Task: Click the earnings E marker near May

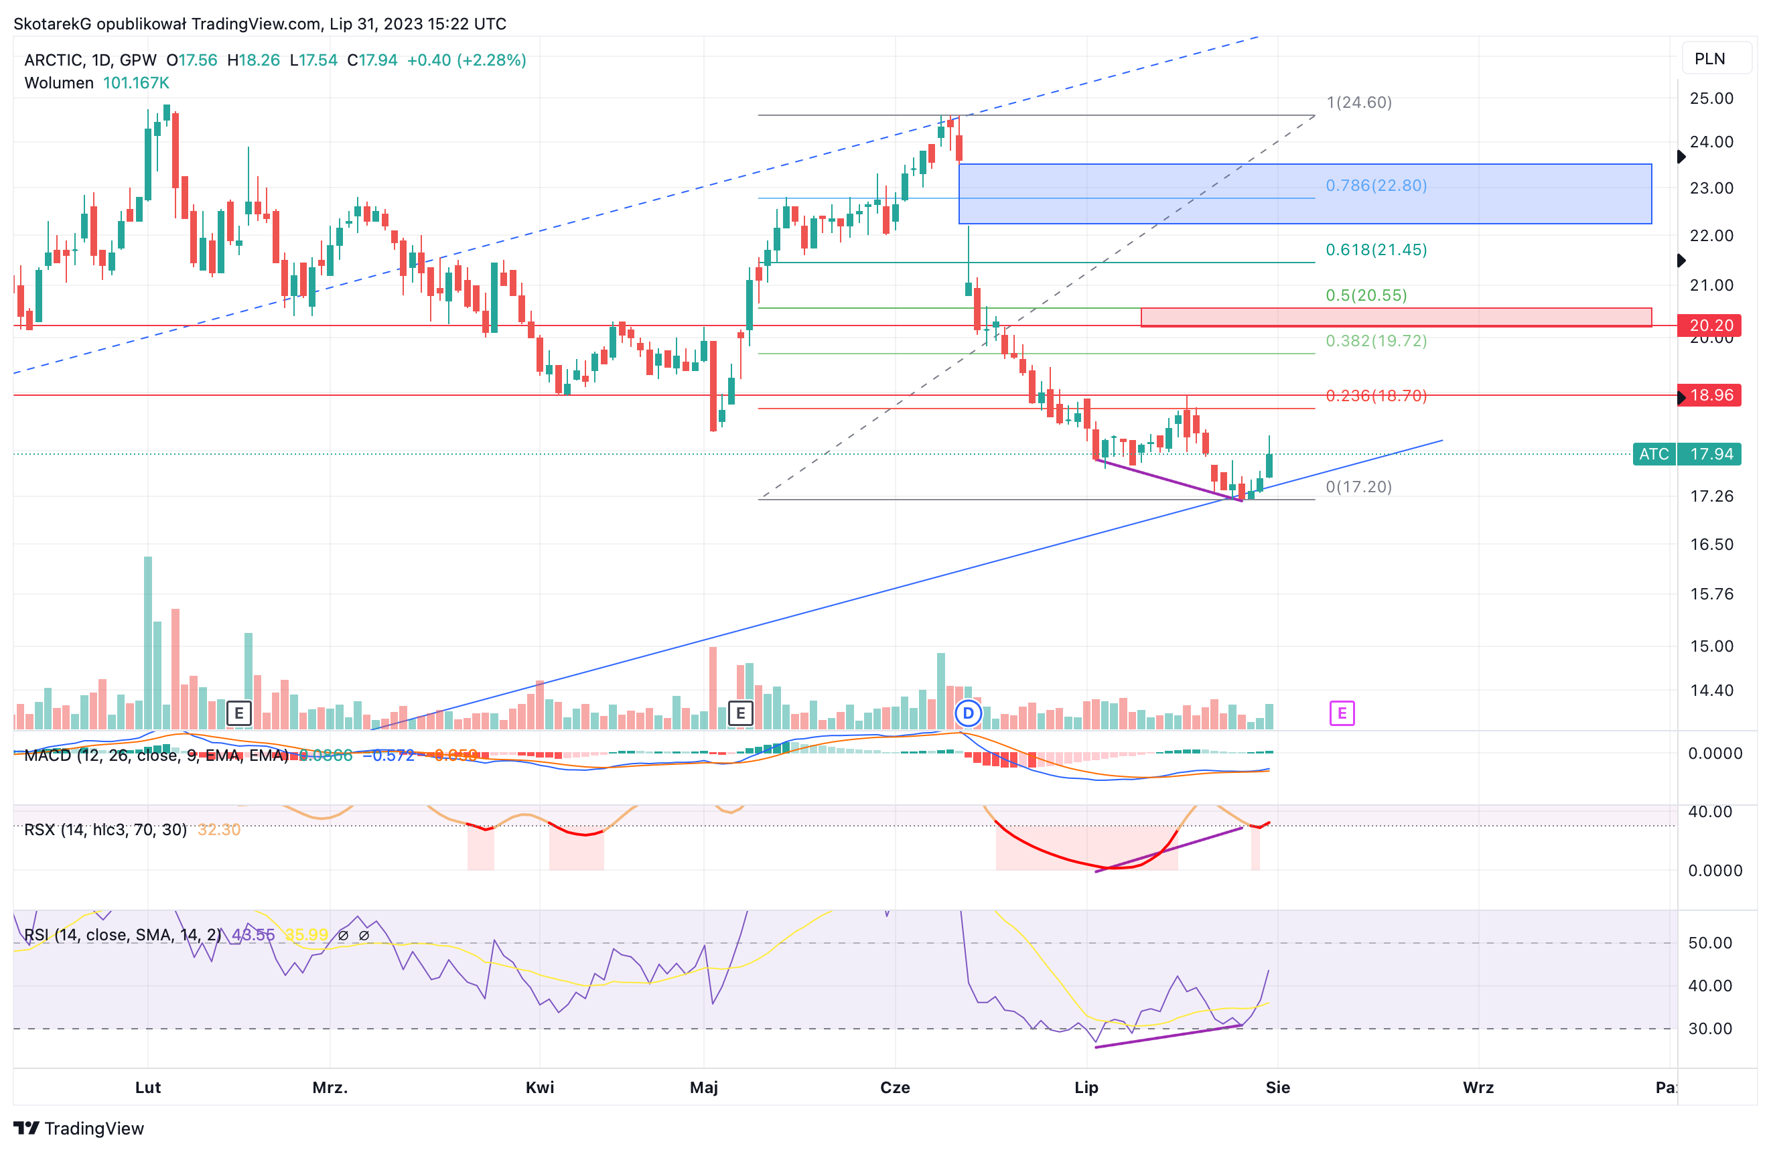Action: click(x=740, y=714)
